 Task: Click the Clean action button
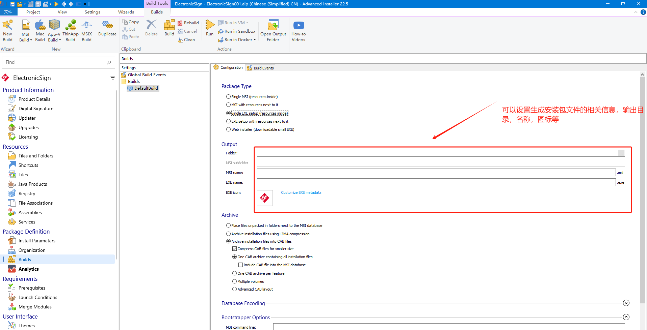[186, 40]
